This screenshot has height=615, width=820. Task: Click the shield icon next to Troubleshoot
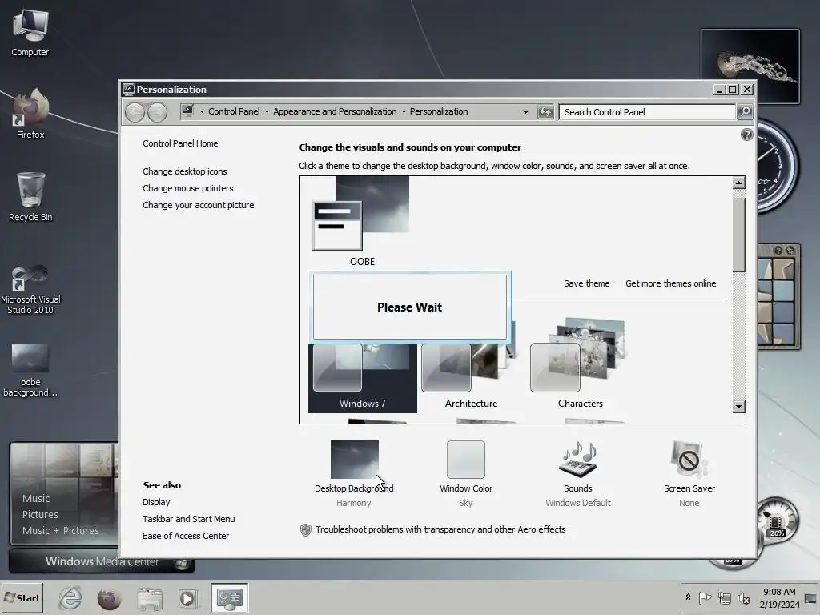point(306,530)
